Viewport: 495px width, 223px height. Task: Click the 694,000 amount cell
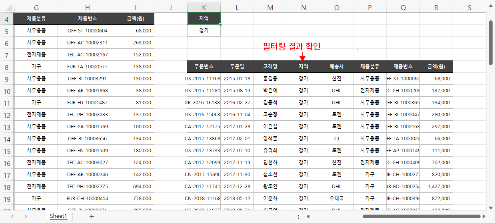(x=136, y=186)
